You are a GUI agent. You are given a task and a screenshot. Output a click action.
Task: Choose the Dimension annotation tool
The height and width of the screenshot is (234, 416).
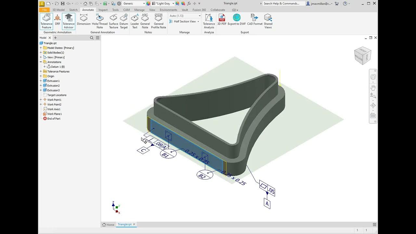coord(84,20)
